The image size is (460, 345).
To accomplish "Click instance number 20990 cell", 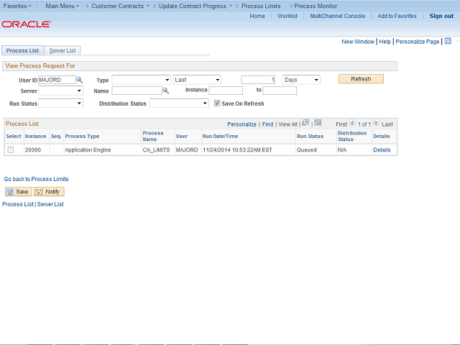I will tap(33, 150).
